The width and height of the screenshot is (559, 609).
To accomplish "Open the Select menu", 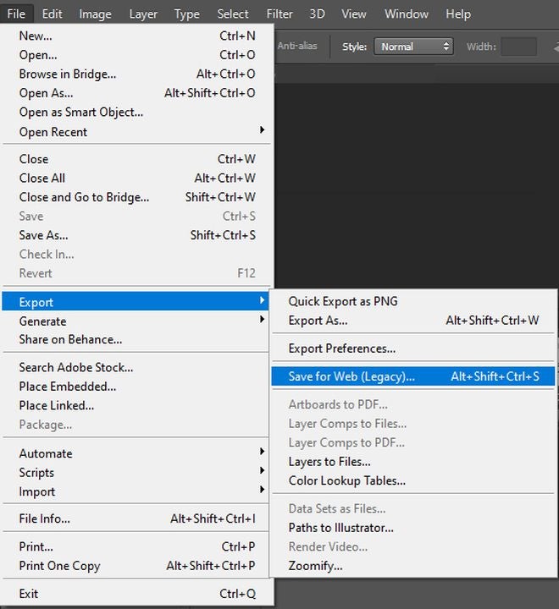I will click(233, 14).
